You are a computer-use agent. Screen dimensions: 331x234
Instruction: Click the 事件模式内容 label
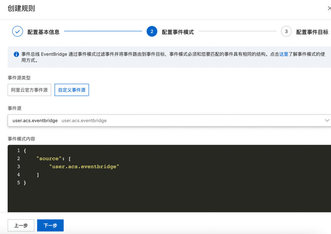tap(21, 139)
